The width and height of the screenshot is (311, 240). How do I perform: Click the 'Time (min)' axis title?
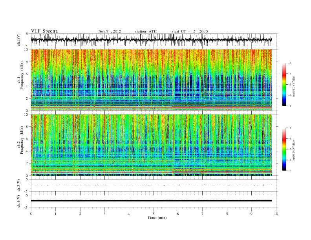click(x=157, y=218)
